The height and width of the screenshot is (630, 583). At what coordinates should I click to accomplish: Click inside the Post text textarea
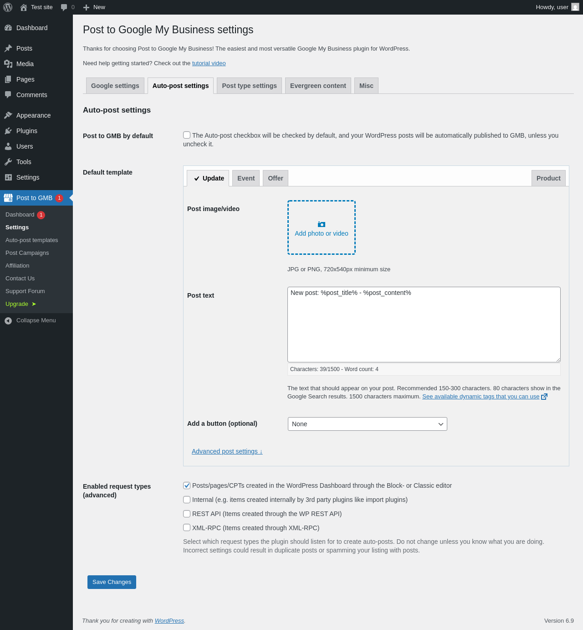(424, 325)
